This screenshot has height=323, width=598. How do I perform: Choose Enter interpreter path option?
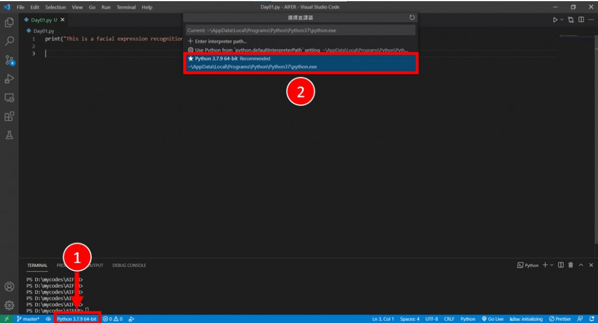click(x=300, y=41)
